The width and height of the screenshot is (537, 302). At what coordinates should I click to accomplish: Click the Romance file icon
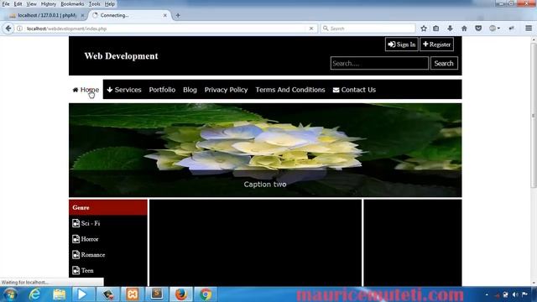(x=76, y=255)
